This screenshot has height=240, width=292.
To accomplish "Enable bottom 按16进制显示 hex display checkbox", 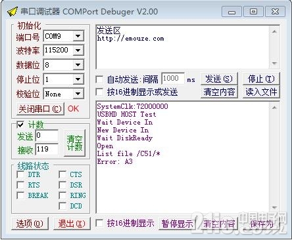I will tap(99, 224).
